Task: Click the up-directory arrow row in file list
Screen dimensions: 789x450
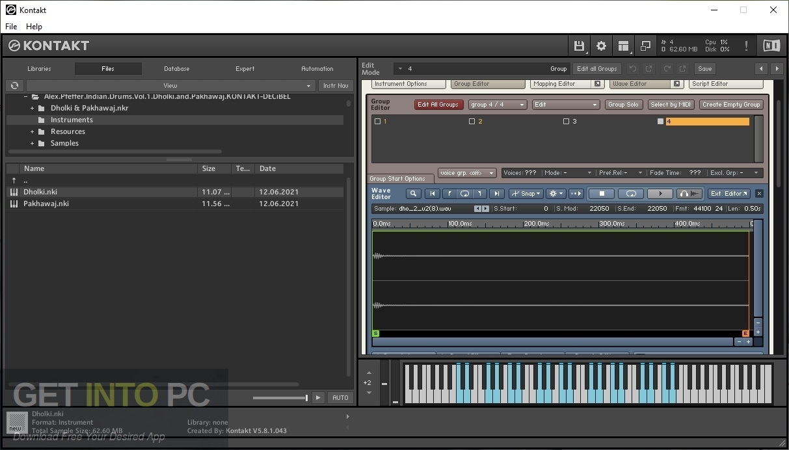Action: [174, 180]
